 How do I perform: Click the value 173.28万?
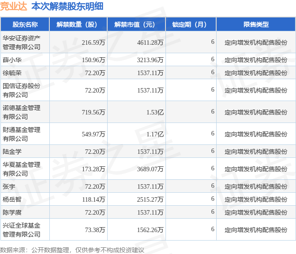[93, 169]
